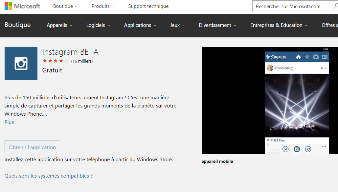The image size is (338, 192).
Task: Tap the refresh icon in preview bottom bar
Action: click(308, 149)
